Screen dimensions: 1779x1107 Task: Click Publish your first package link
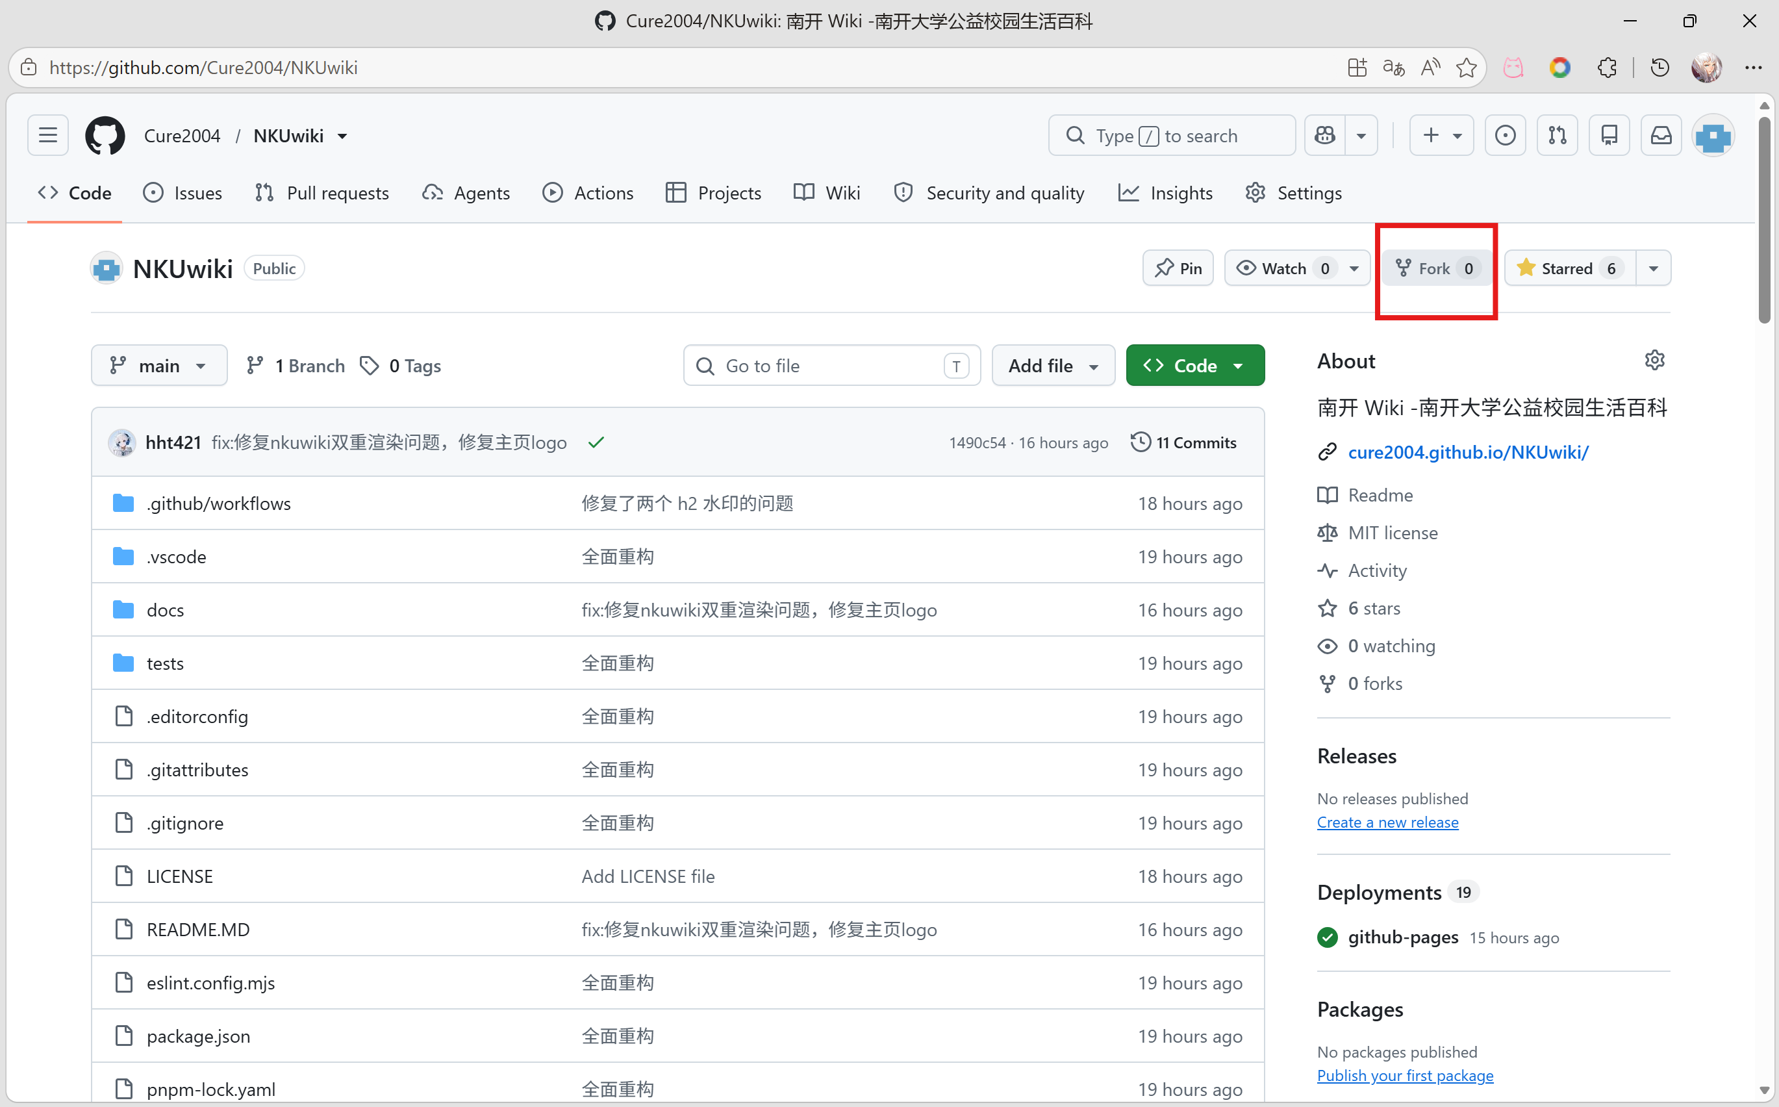click(x=1405, y=1076)
